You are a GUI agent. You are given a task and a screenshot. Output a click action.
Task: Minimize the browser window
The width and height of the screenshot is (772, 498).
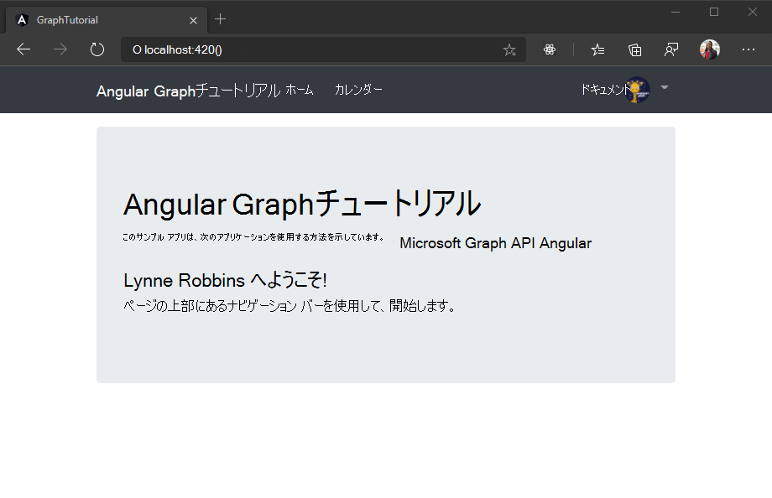675,12
